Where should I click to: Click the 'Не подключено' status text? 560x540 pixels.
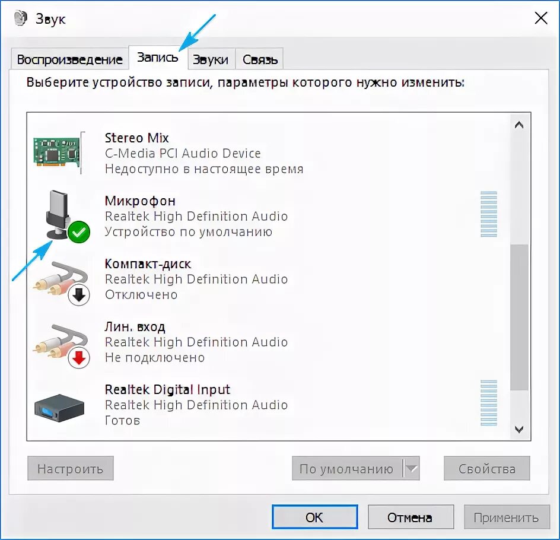click(155, 357)
